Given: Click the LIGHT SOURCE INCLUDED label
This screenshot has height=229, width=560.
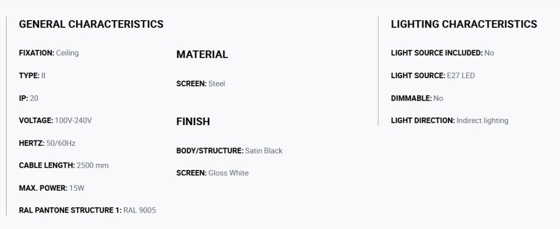Looking at the screenshot, I should pyautogui.click(x=437, y=53).
